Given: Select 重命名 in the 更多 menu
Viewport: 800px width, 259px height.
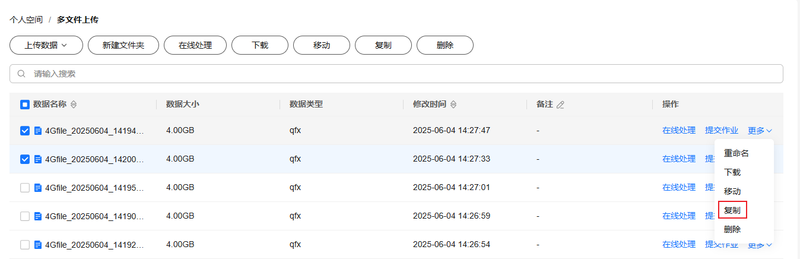Looking at the screenshot, I should pyautogui.click(x=736, y=153).
